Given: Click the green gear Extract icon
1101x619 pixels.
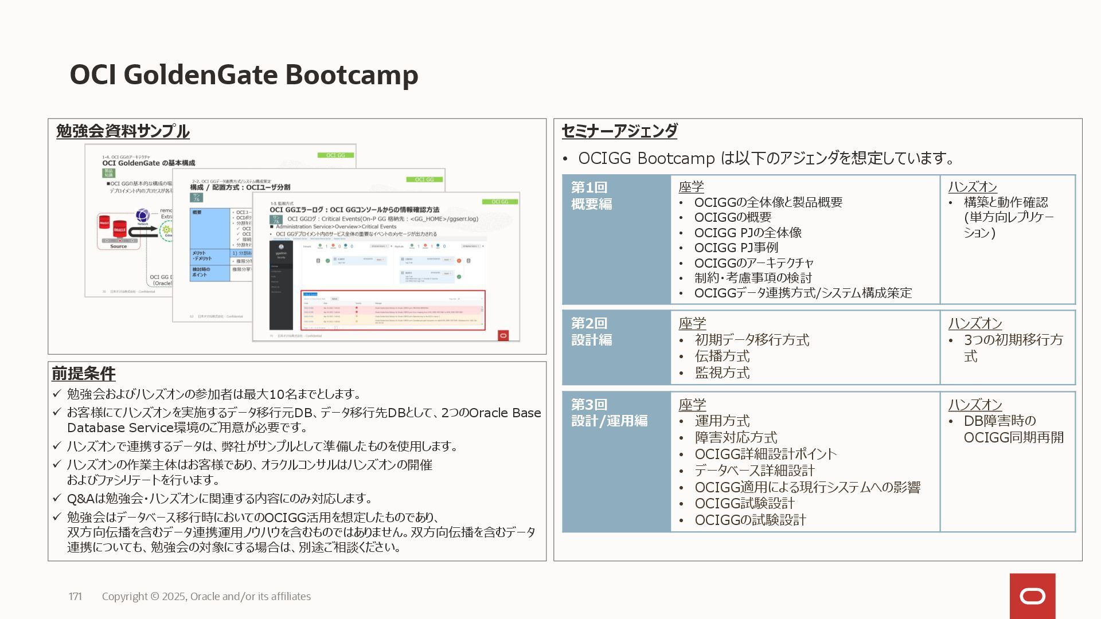Looking at the screenshot, I should (167, 230).
